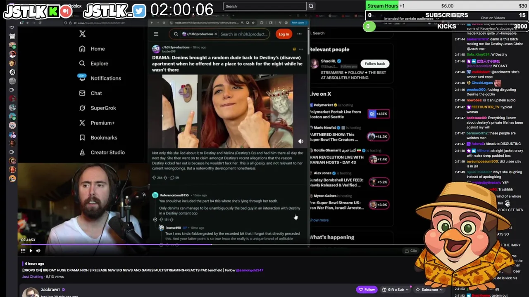Click Show more under Live on X
529x297 pixels.
[x=319, y=220]
